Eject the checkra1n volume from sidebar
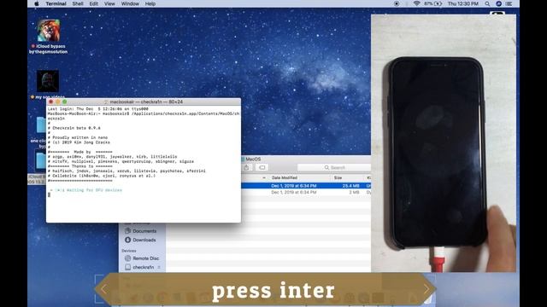547x307 pixels. (159, 267)
